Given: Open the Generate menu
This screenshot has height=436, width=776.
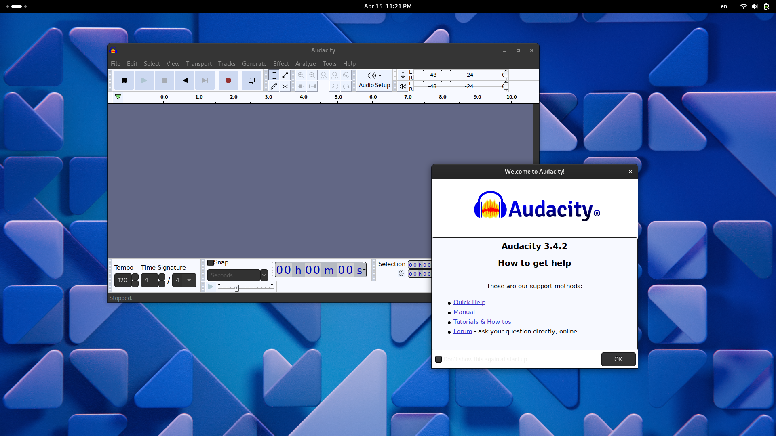Looking at the screenshot, I should tap(254, 64).
